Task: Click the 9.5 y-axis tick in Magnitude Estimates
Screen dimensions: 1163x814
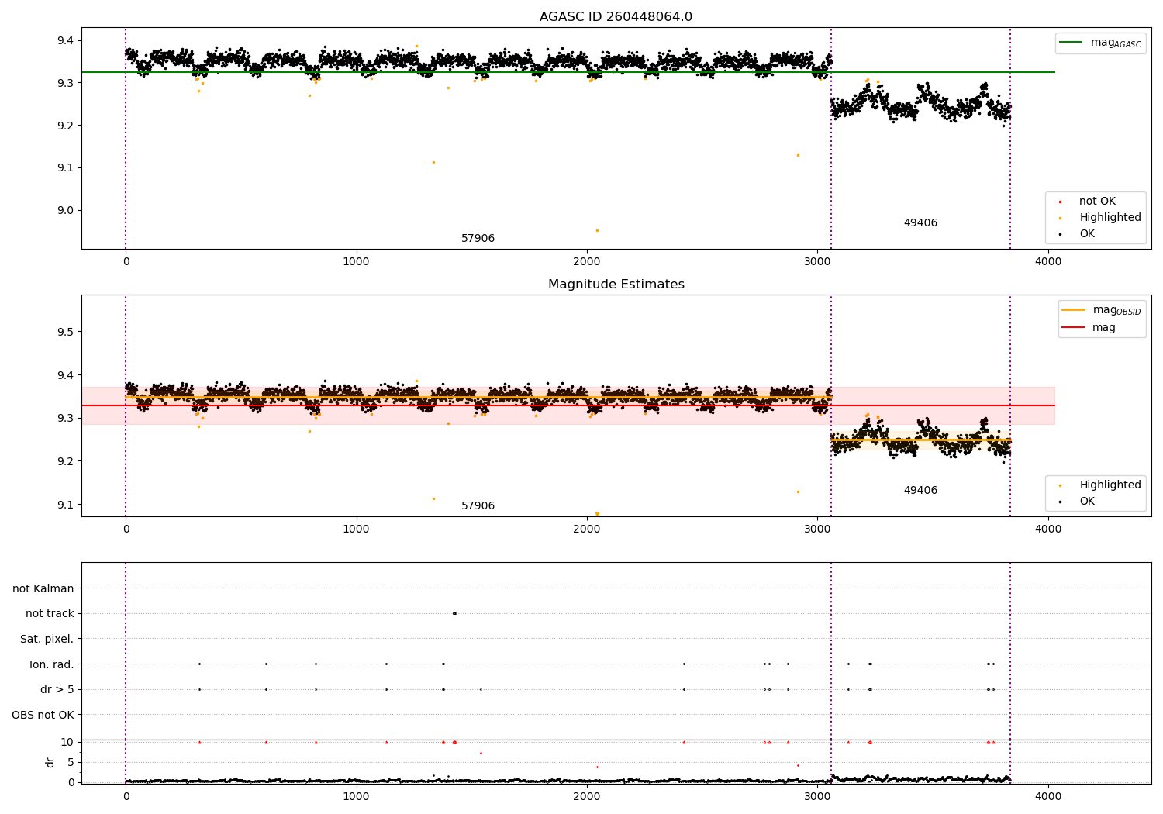Action: [66, 332]
